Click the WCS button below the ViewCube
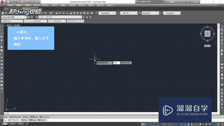 [207, 46]
